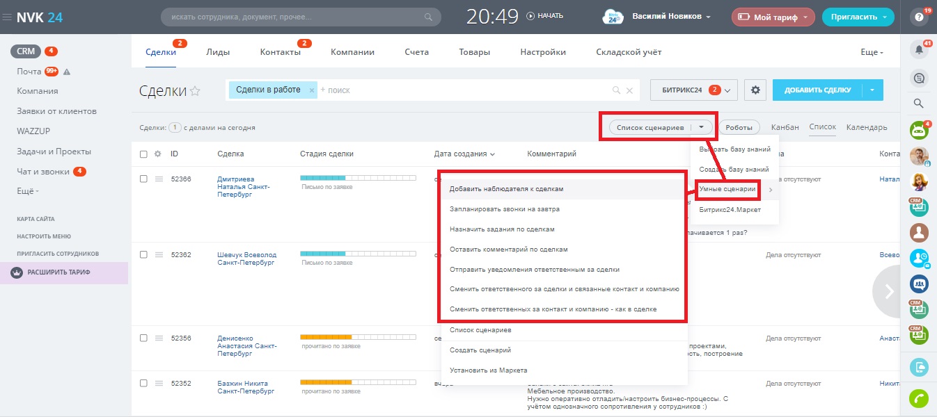Select 'Добавить наблюдателя к сделкам' scenario
The width and height of the screenshot is (937, 417).
click(564, 188)
